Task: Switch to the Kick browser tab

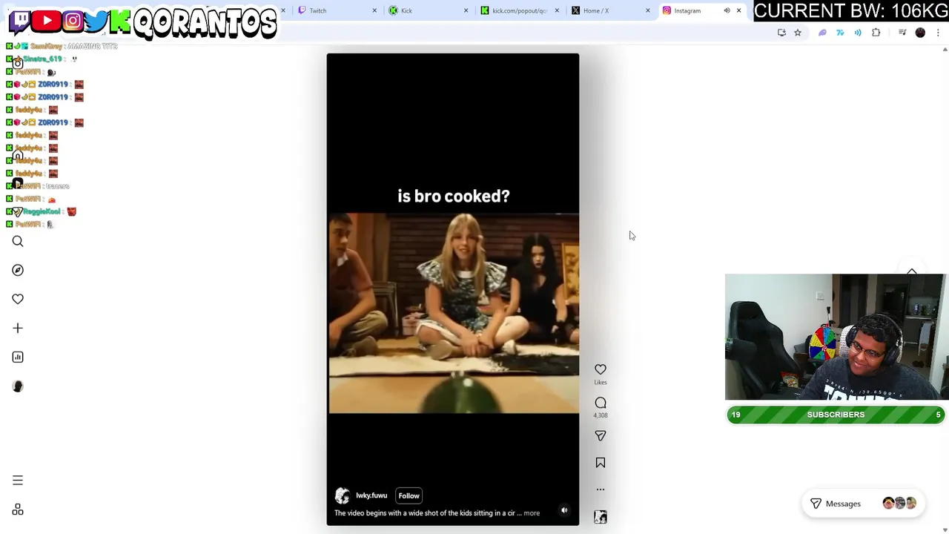Action: (x=427, y=10)
